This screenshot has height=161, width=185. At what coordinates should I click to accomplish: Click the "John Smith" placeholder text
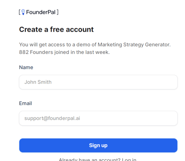[x=38, y=82]
